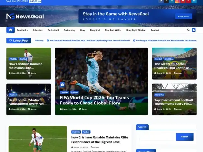The height and width of the screenshot is (152, 203).
Task: Click Football tag in article list
Action: pos(86,132)
